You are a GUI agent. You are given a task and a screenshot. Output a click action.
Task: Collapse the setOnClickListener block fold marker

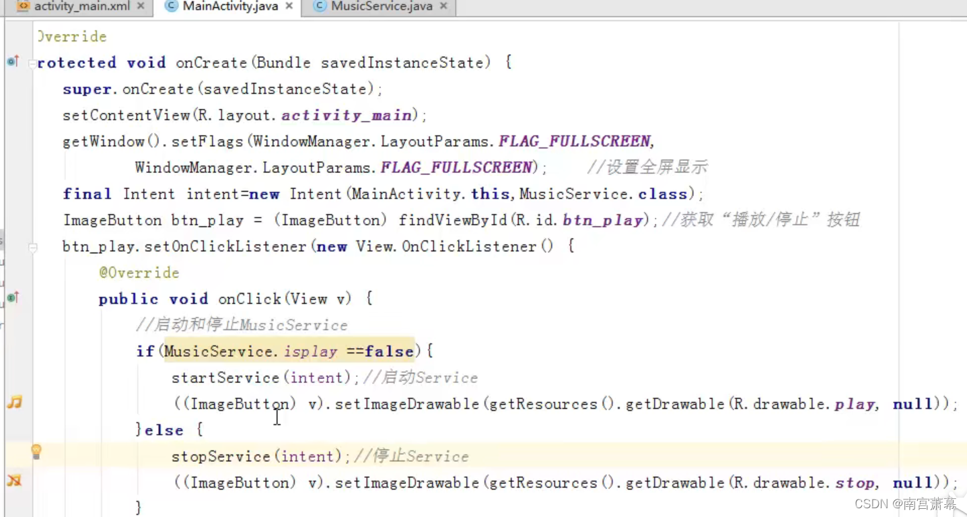[x=32, y=248]
